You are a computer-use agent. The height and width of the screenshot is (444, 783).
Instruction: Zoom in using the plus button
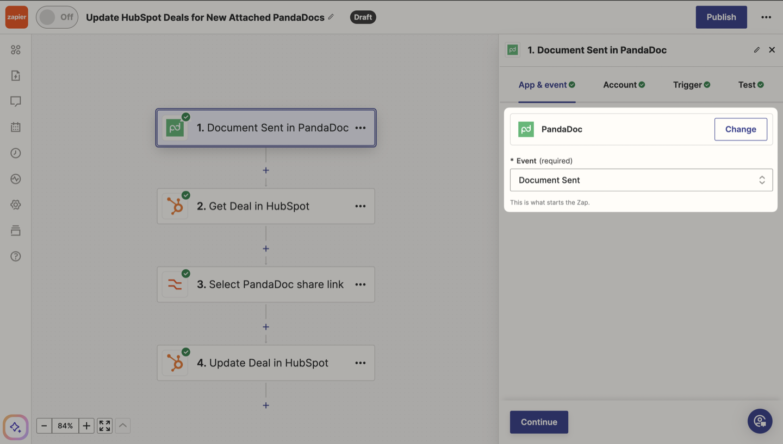coord(86,426)
